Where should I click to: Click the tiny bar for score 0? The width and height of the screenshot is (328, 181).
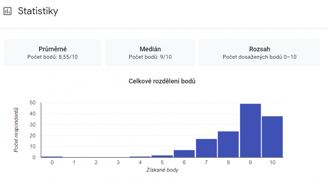(x=52, y=157)
